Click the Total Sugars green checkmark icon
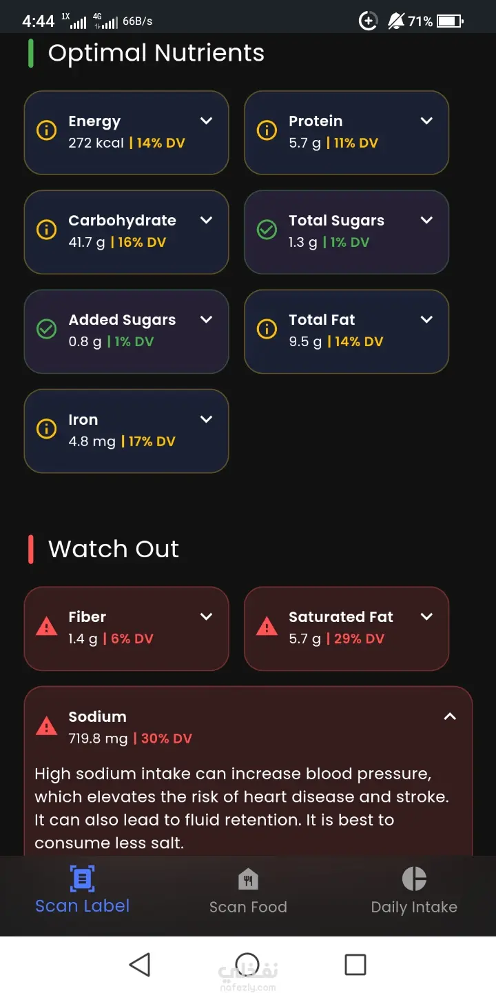 tap(267, 230)
